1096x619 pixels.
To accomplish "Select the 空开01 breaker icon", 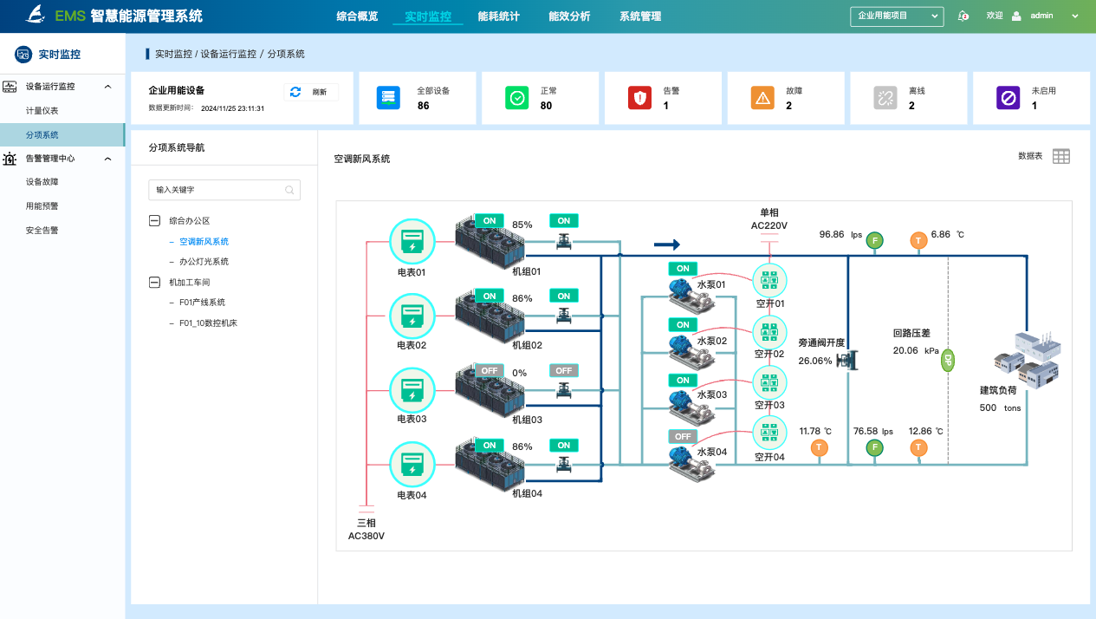I will point(768,279).
